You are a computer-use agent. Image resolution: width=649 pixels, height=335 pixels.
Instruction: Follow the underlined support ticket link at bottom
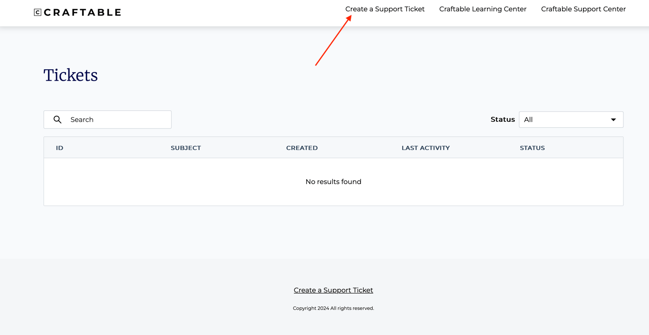coord(333,290)
